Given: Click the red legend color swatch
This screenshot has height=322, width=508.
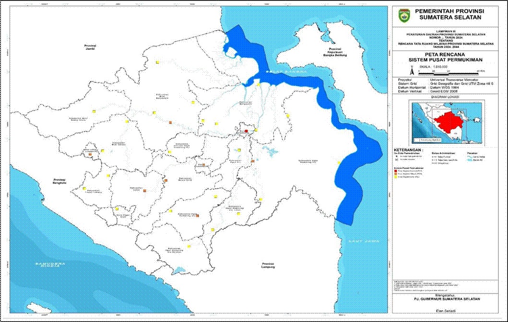Looking at the screenshot, I should [x=395, y=171].
